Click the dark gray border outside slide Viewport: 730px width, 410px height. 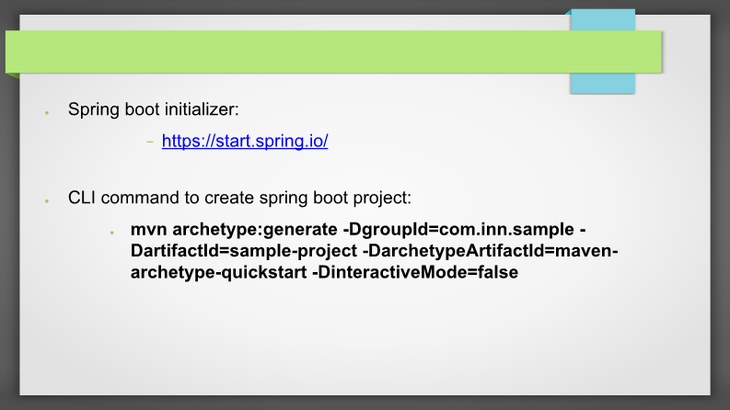(x=9, y=233)
